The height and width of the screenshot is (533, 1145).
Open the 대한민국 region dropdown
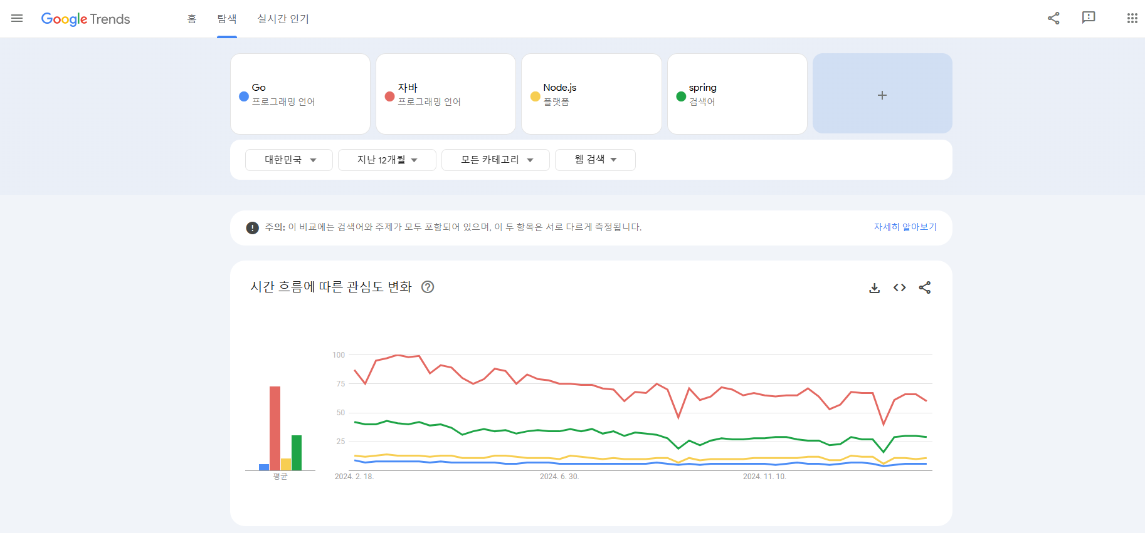[289, 160]
